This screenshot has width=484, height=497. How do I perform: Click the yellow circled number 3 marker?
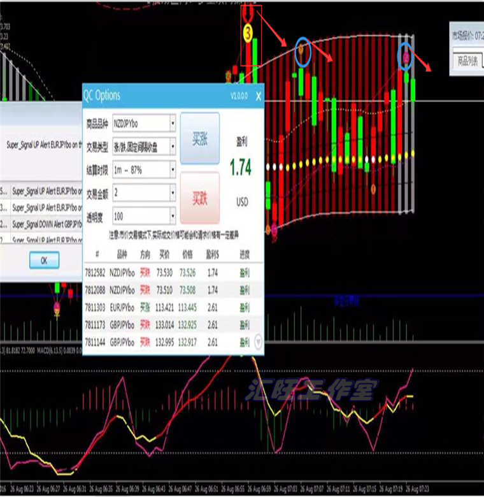[x=249, y=33]
